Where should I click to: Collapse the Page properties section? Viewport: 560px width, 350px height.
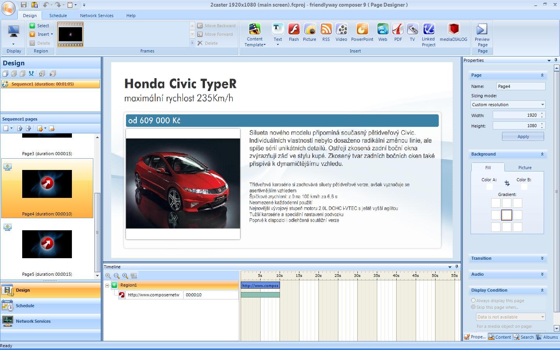tap(542, 75)
